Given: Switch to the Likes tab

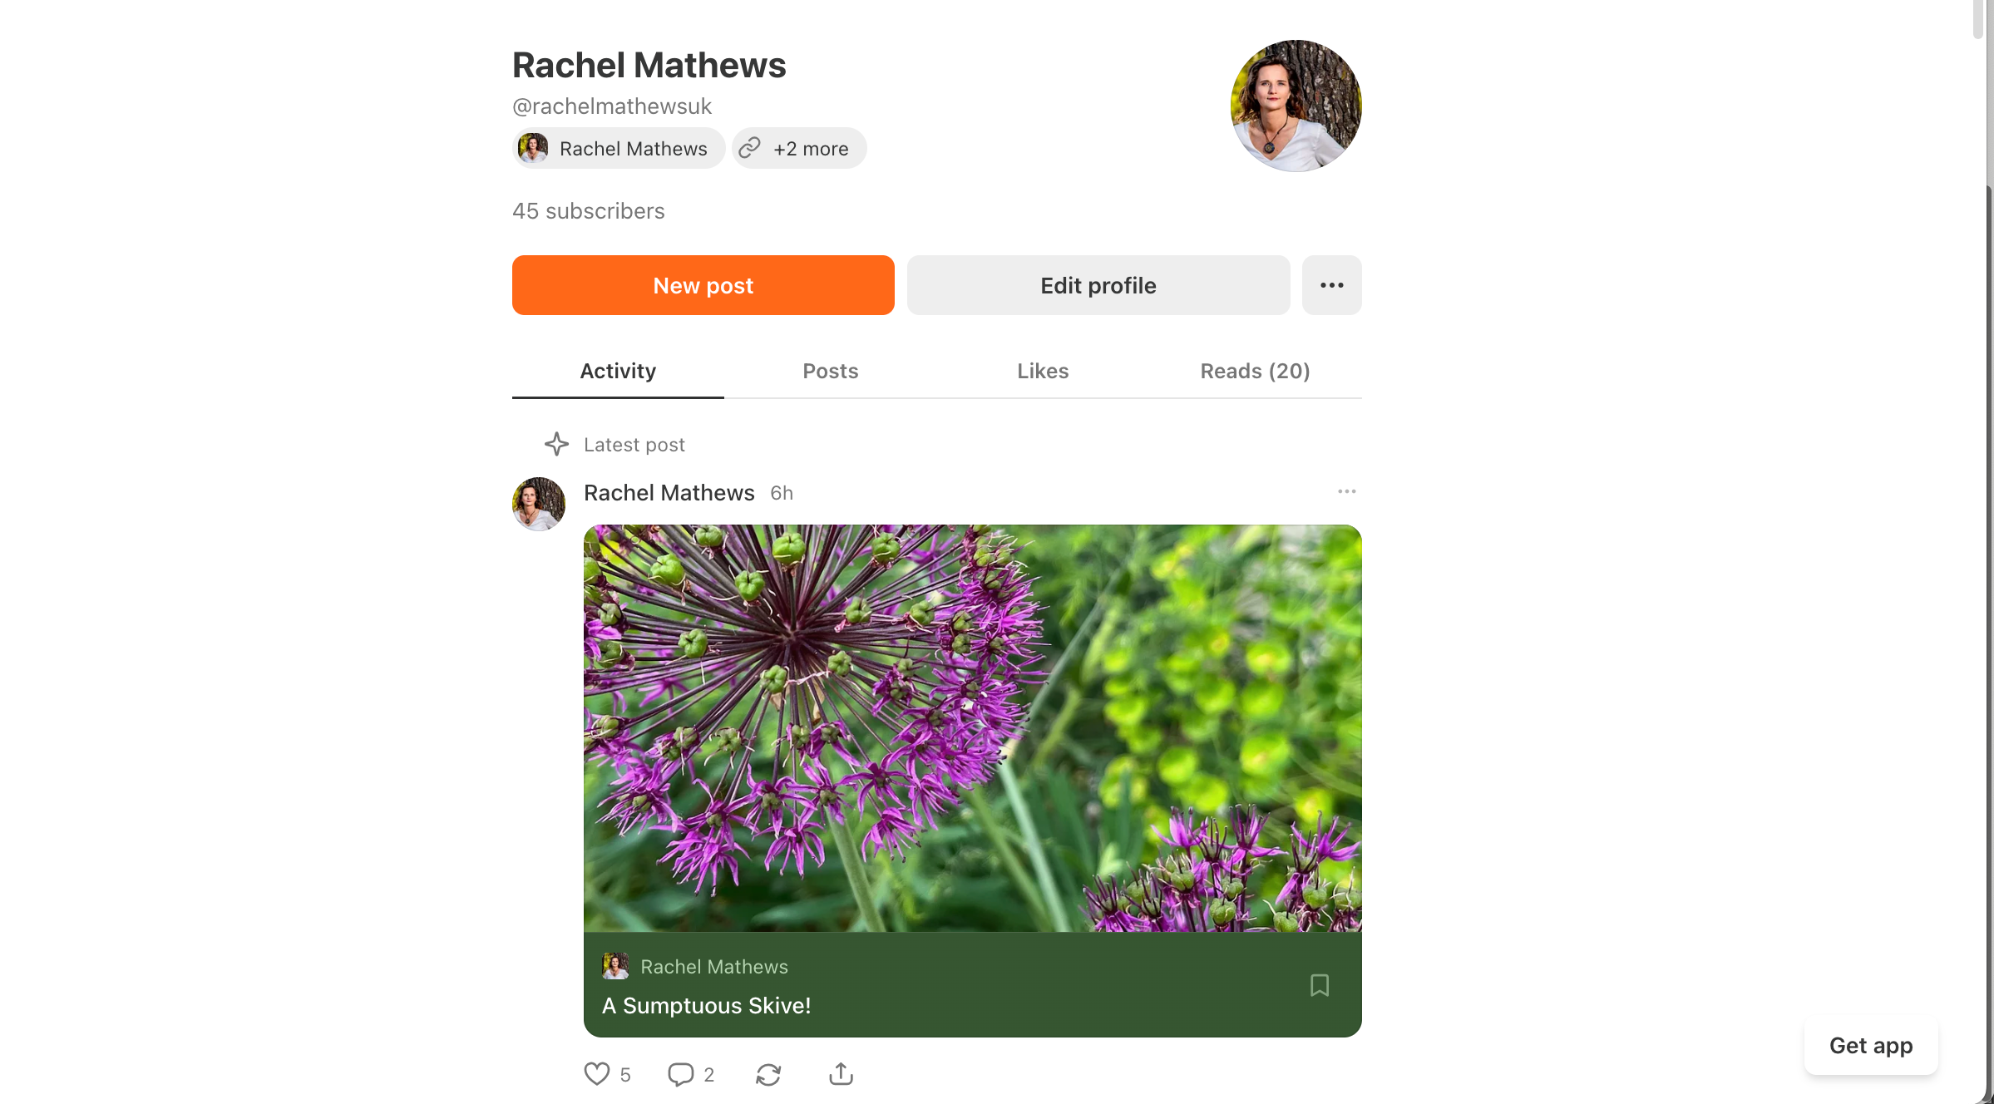Looking at the screenshot, I should (1043, 371).
